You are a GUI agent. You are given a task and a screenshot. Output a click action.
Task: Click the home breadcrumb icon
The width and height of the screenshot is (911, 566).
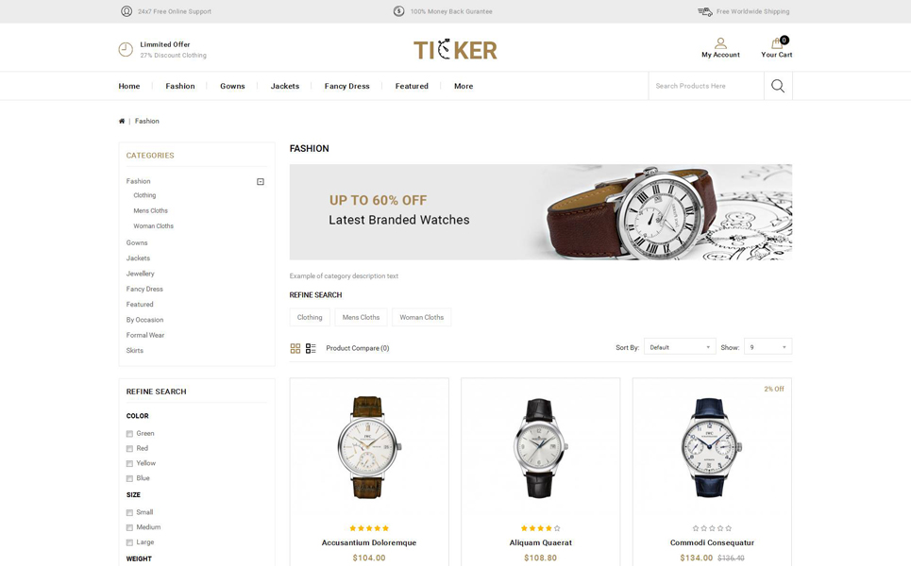tap(122, 122)
